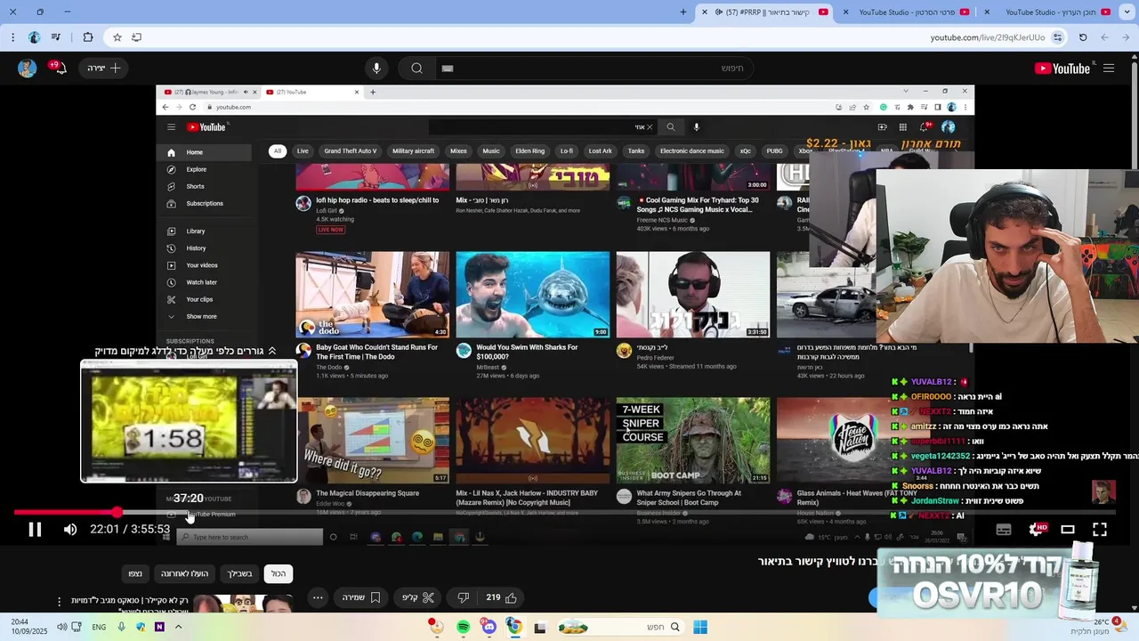The image size is (1139, 641).
Task: Enter fullscreen with the player fullscreen icon
Action: tap(1100, 530)
